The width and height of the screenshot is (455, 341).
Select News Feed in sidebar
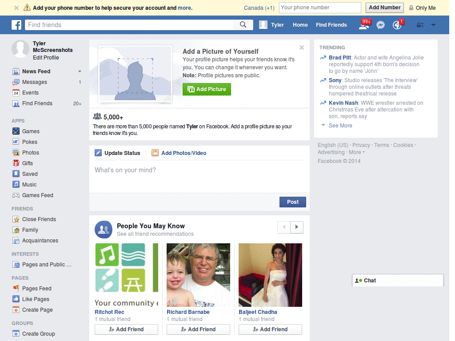(36, 71)
